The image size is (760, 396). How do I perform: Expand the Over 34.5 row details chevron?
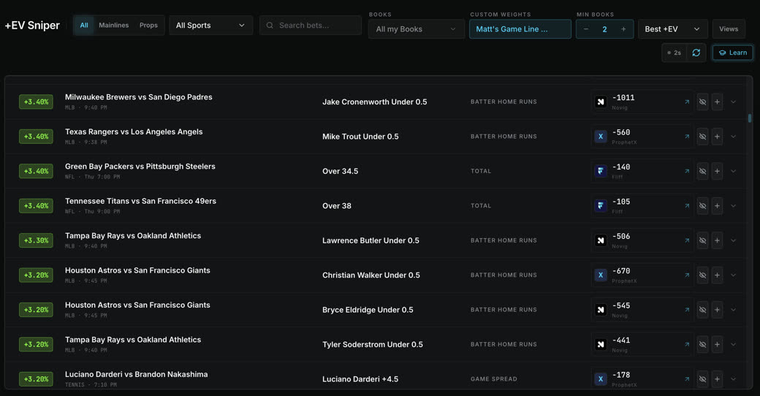coord(734,171)
